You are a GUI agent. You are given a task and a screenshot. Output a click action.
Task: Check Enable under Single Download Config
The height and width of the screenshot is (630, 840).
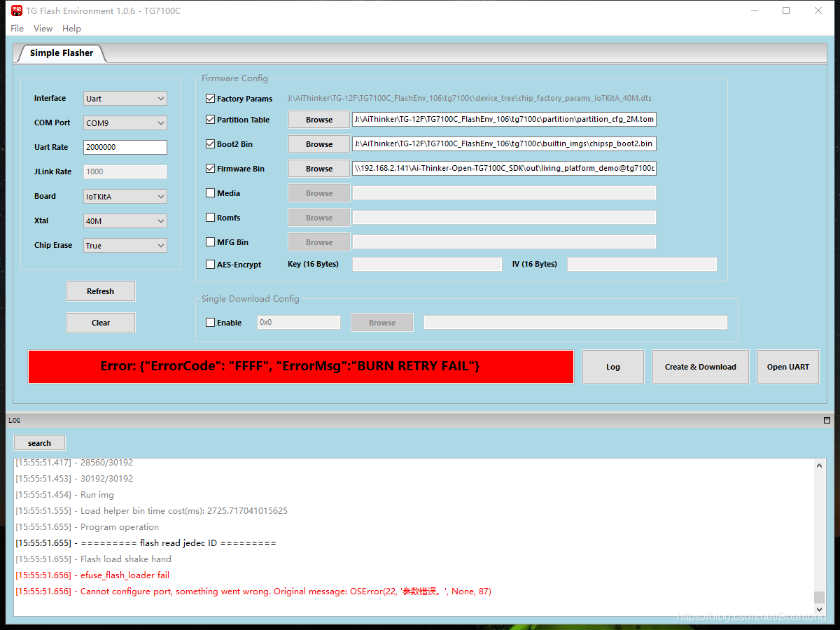pos(210,323)
